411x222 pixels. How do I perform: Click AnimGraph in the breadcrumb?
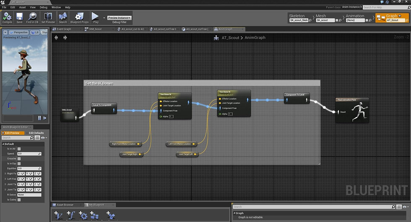255,38
